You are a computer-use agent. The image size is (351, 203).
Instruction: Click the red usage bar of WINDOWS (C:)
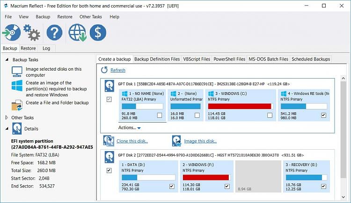pos(240,106)
